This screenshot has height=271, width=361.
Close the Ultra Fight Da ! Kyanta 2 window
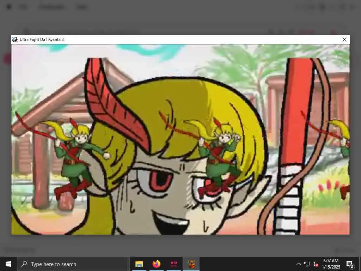[x=344, y=40]
